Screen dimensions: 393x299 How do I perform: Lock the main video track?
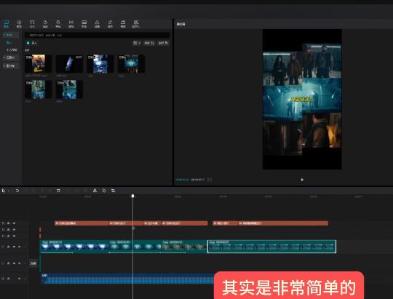9,247
